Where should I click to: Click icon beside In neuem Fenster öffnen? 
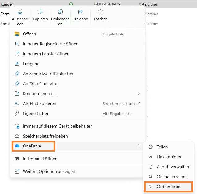tap(17, 54)
